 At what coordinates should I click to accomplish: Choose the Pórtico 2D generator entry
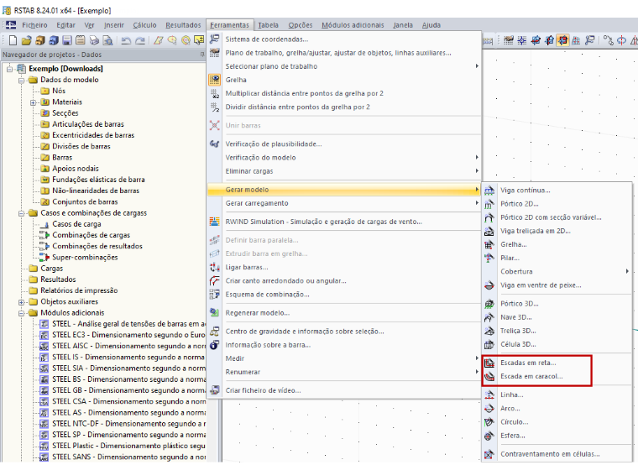point(557,204)
